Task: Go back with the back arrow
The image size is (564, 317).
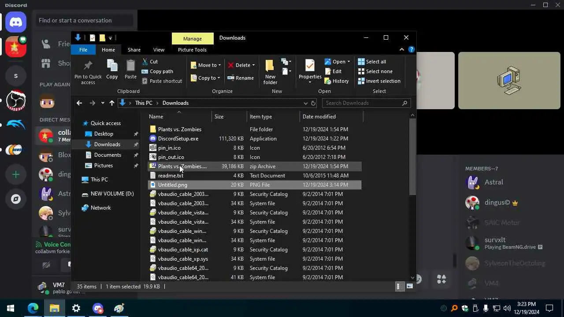Action: pyautogui.click(x=79, y=103)
